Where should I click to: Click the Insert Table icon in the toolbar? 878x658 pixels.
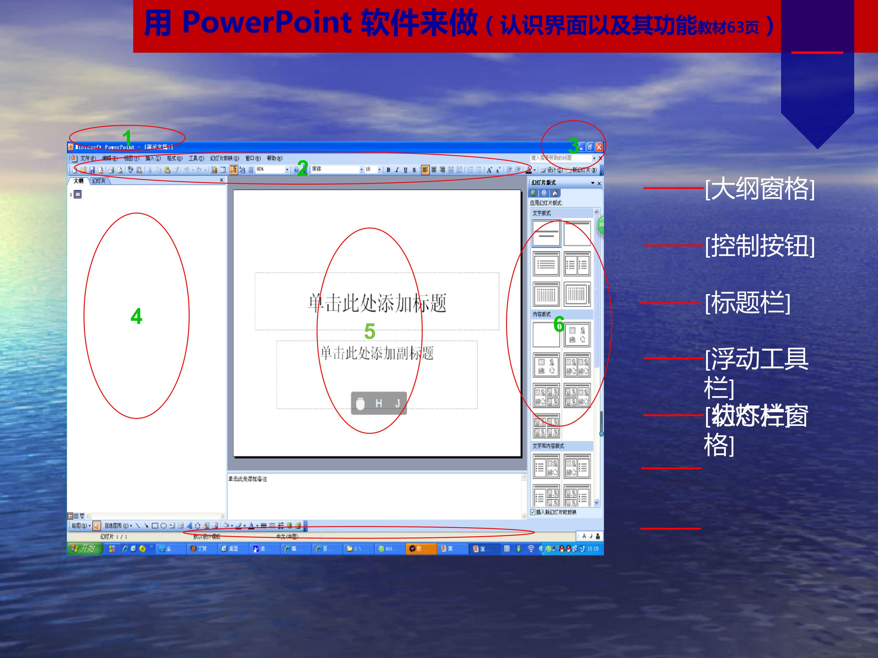click(x=223, y=170)
